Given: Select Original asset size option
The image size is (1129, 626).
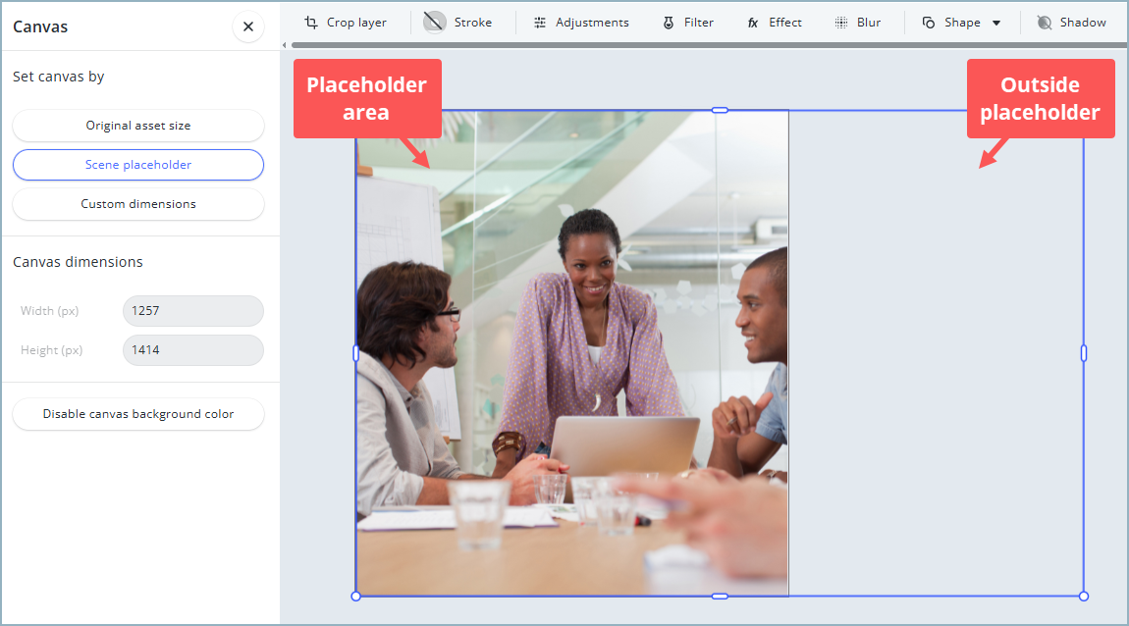Looking at the screenshot, I should click(x=137, y=126).
